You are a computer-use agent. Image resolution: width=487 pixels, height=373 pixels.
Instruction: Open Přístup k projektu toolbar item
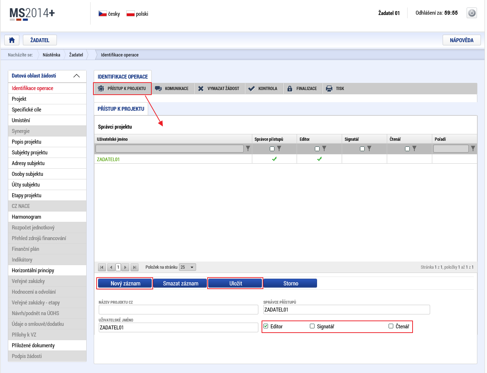tap(122, 89)
